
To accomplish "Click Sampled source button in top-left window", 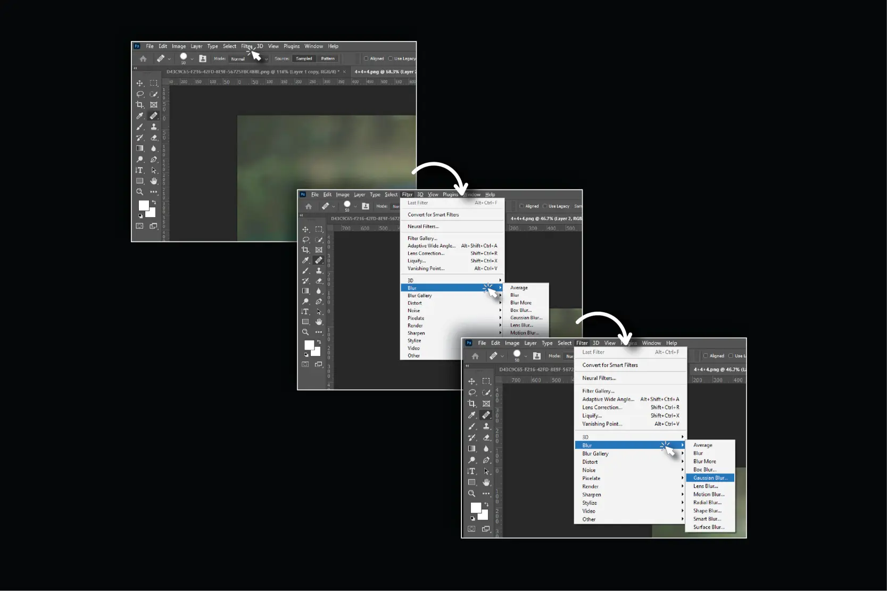I will click(x=304, y=59).
